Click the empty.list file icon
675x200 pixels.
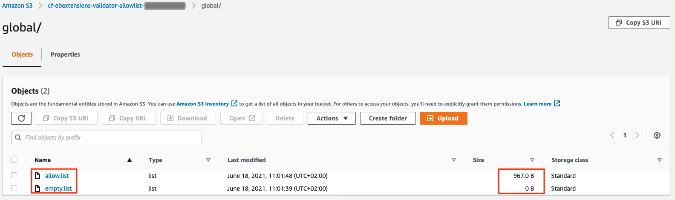37,189
